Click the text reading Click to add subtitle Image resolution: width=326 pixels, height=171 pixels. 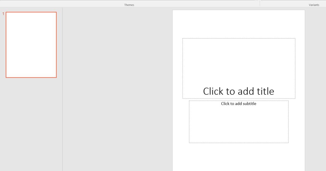(x=239, y=104)
